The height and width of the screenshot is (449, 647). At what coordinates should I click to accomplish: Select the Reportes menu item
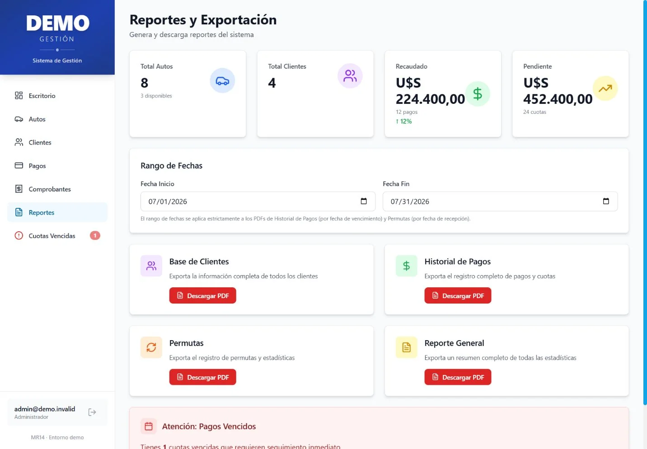57,212
